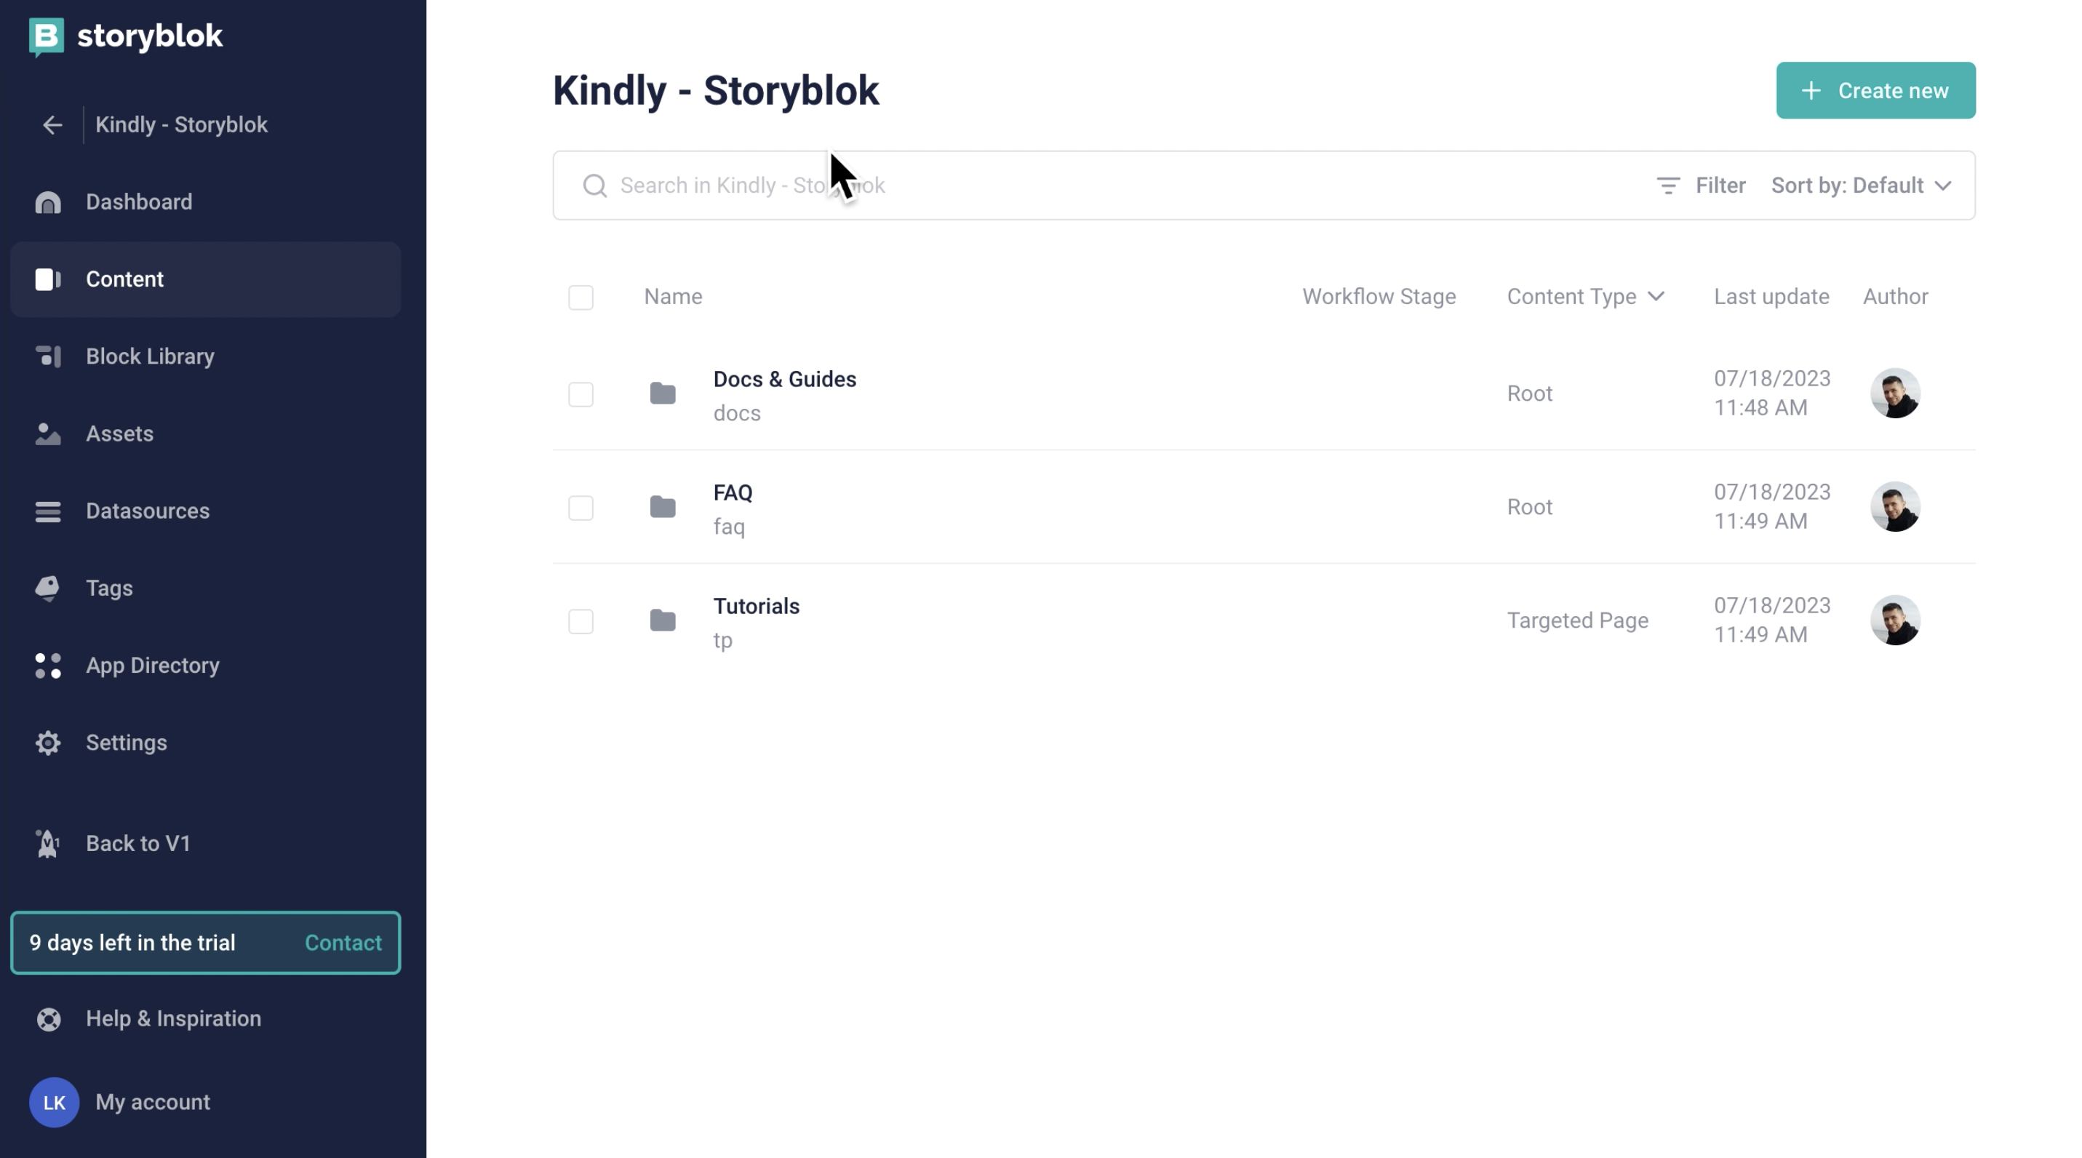The image size is (2082, 1158).
Task: Open App Directory
Action: (x=205, y=666)
